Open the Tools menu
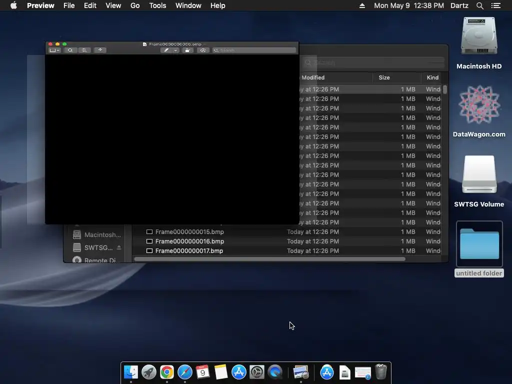 coord(157,5)
